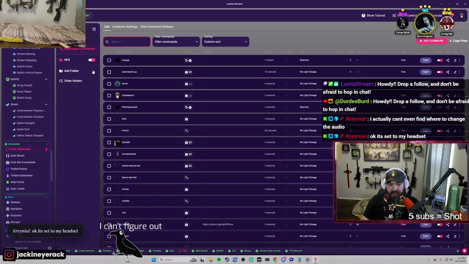
Task: Open the Chat Command Settings tab
Action: tap(156, 27)
